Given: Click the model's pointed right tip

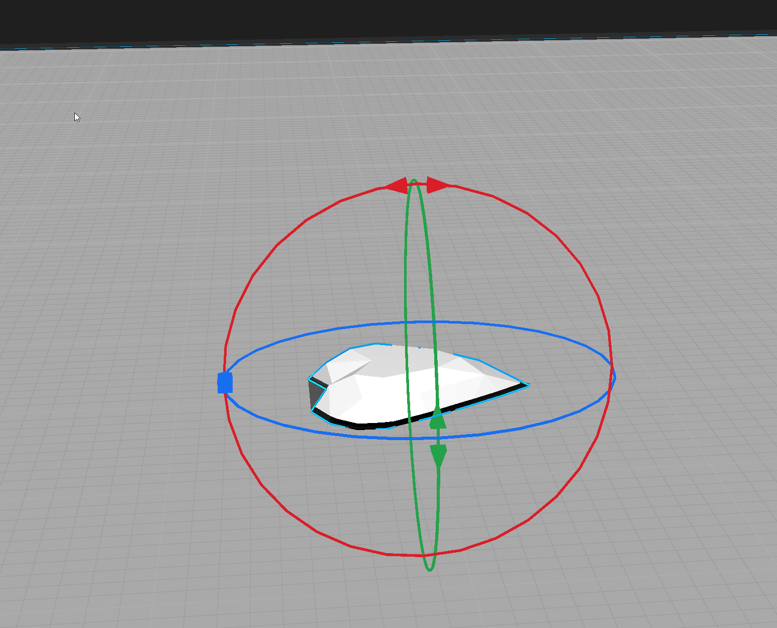Looking at the screenshot, I should (526, 385).
